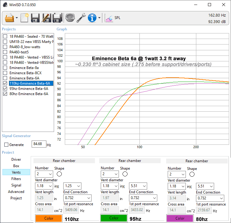This screenshot has width=231, height=223.
Task: Open project via the folder icon
Action: (x=9, y=18)
